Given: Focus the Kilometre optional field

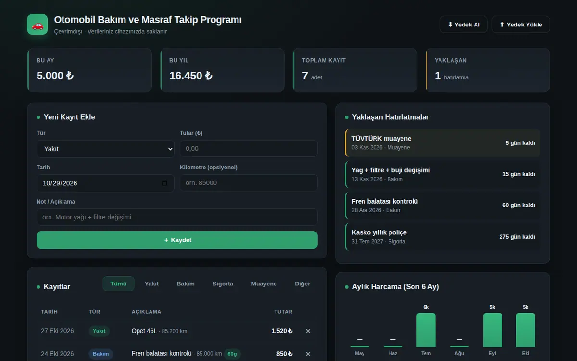Looking at the screenshot, I should click(249, 183).
